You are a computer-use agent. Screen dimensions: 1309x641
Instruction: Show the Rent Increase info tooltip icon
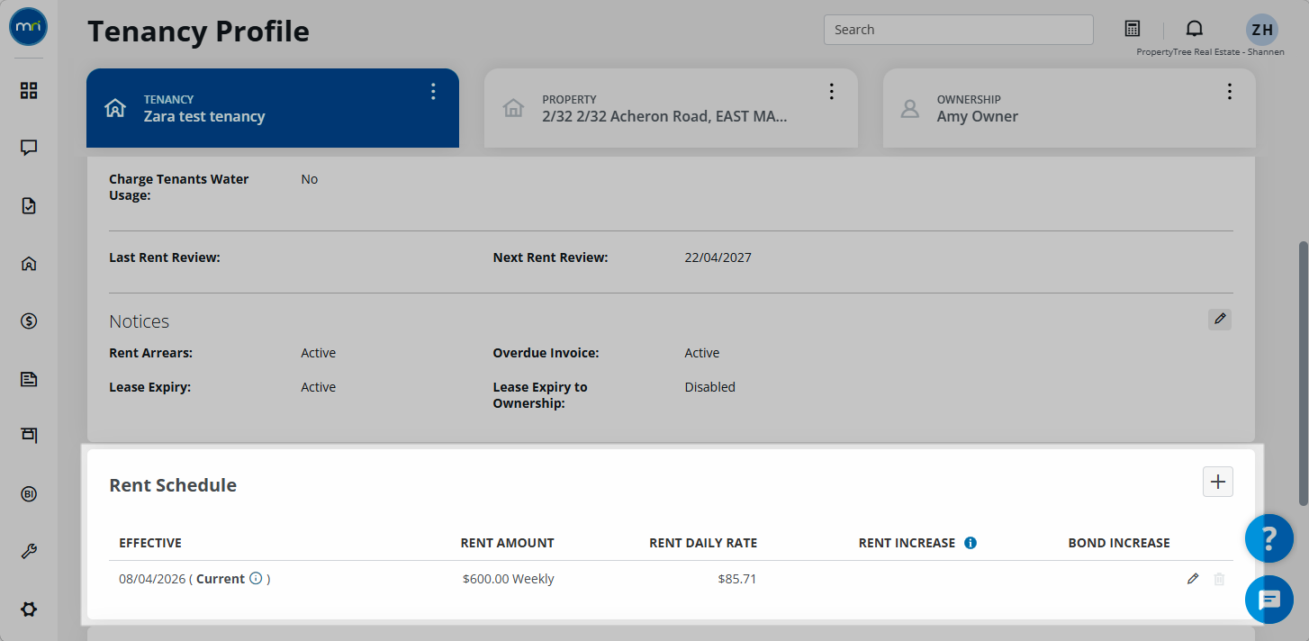tap(970, 543)
